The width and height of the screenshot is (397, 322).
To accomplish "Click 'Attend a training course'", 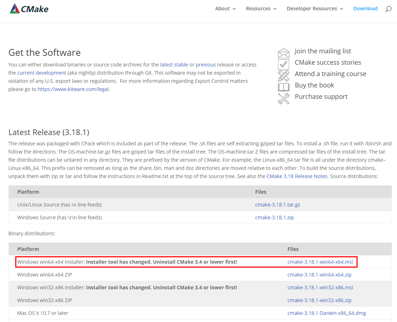I will [x=330, y=74].
